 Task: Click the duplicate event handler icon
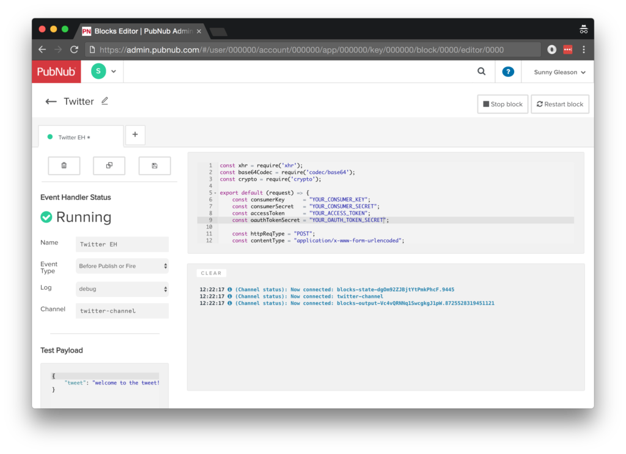[x=109, y=165]
